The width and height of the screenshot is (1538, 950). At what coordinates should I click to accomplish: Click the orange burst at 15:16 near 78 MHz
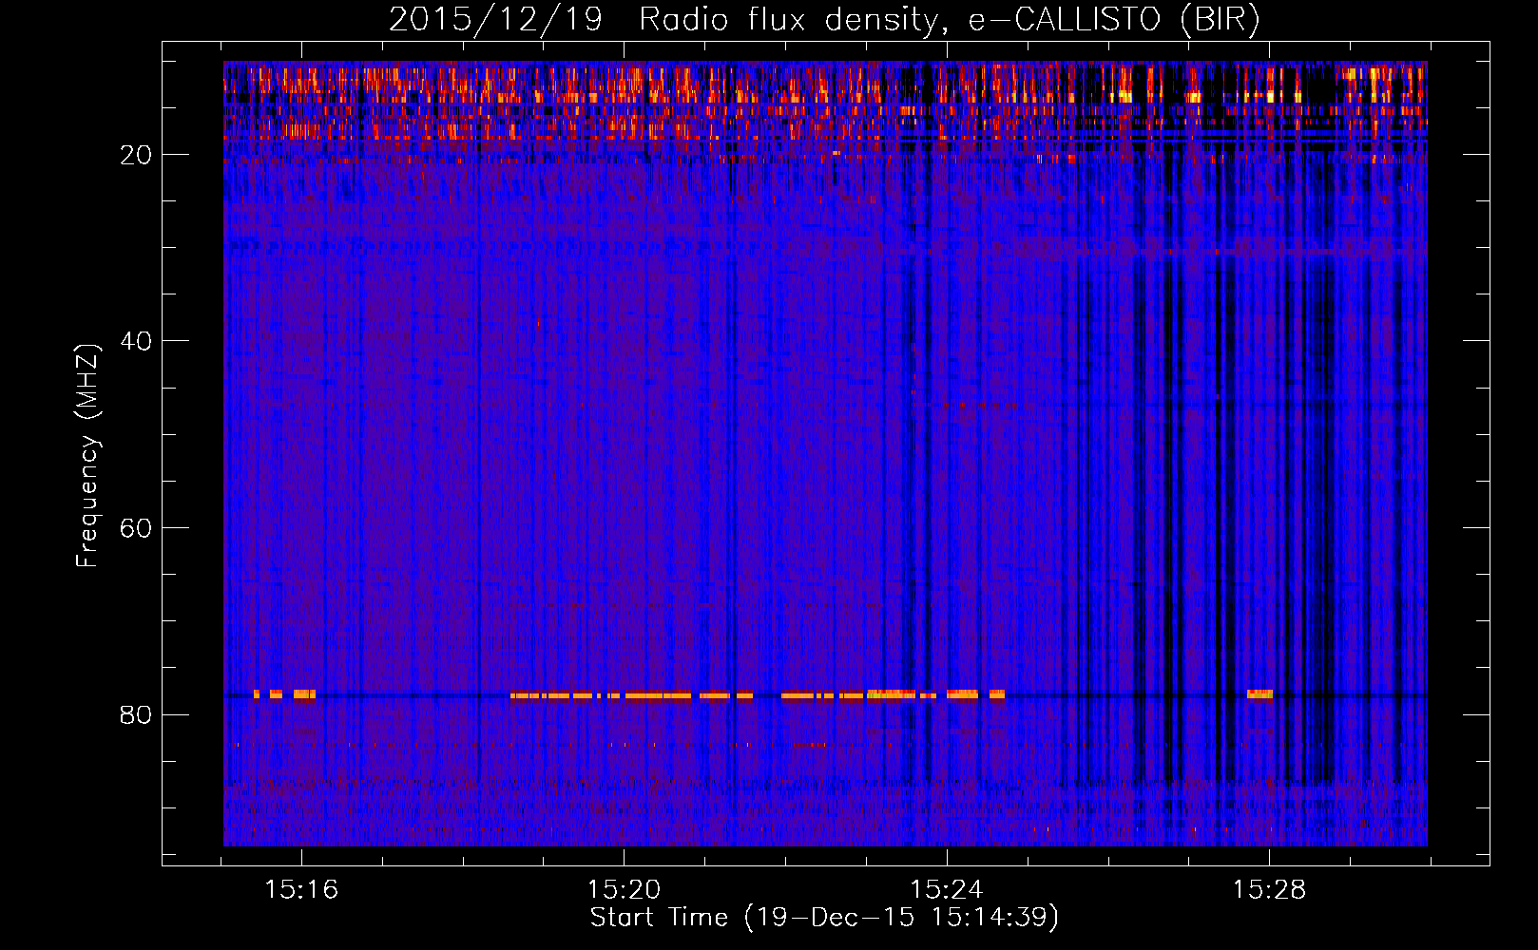[x=304, y=694]
